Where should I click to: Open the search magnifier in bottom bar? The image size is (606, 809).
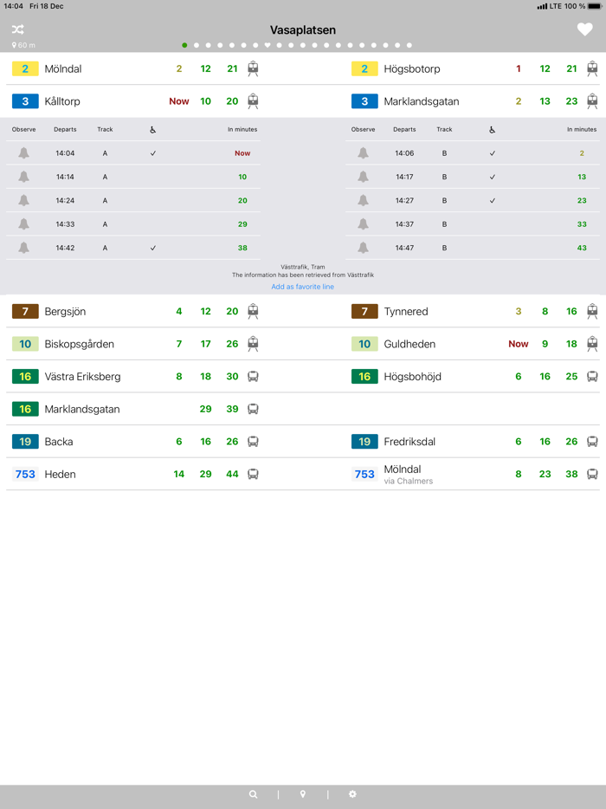254,794
